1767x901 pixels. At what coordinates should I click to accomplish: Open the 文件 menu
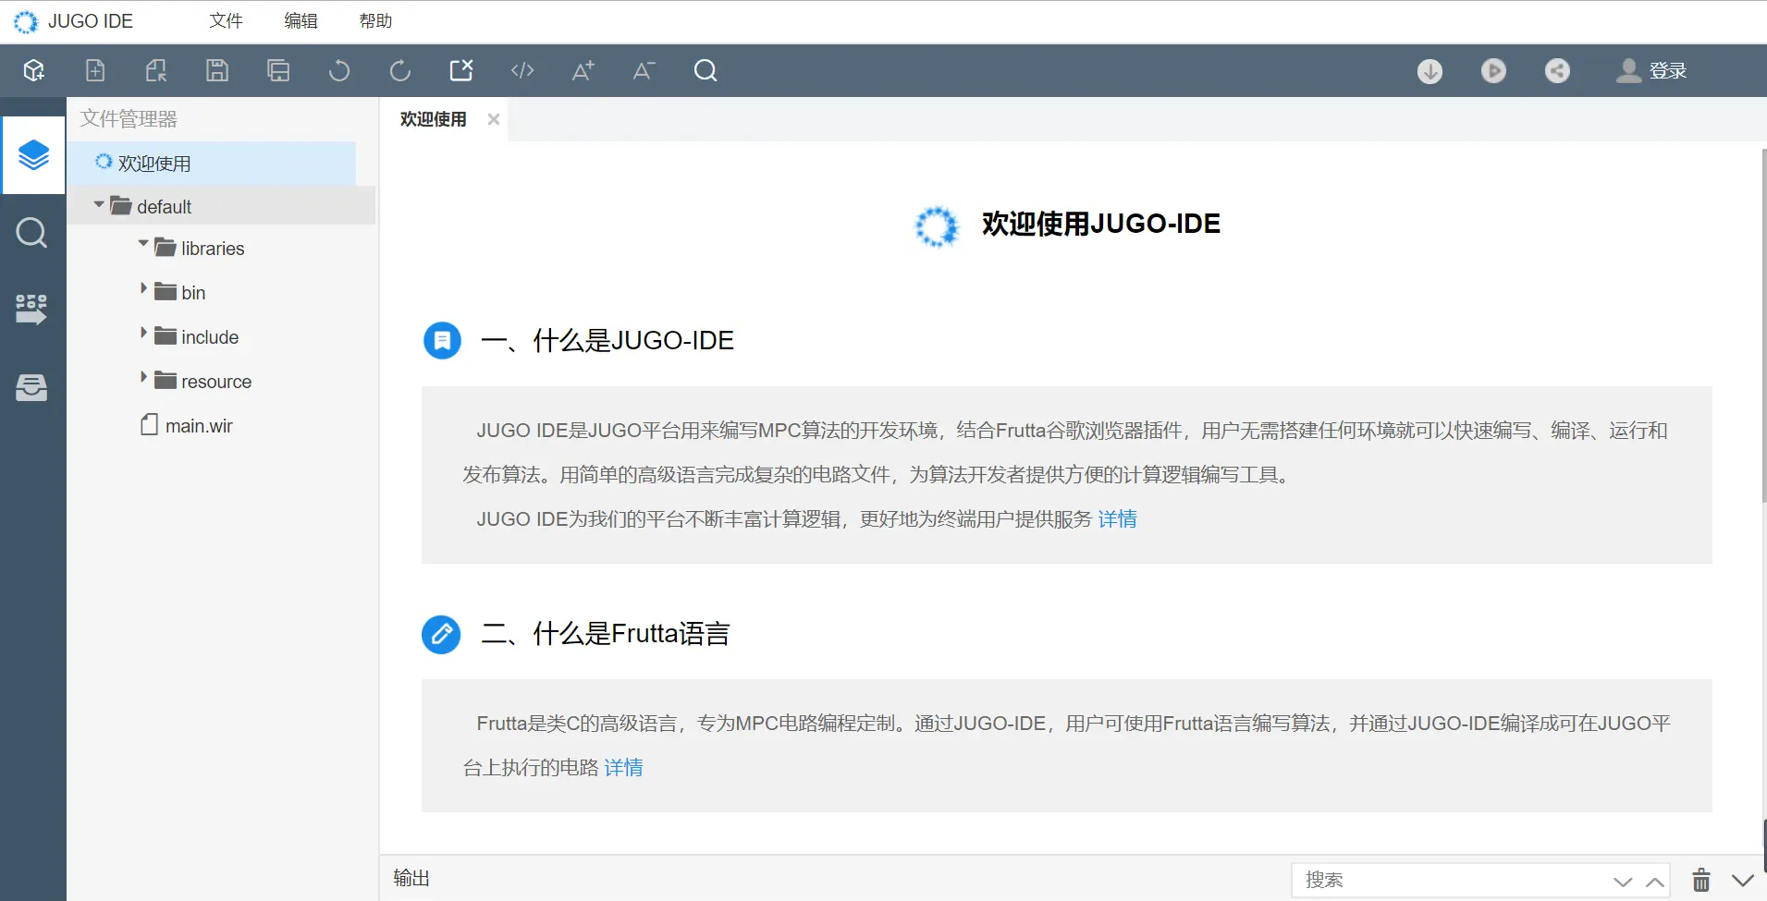pyautogui.click(x=226, y=21)
